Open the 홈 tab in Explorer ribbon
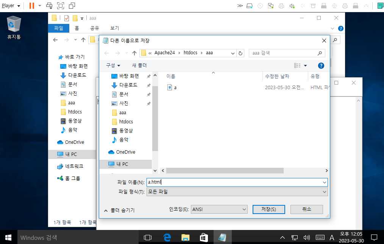Image resolution: width=384 pixels, height=244 pixels. click(77, 28)
